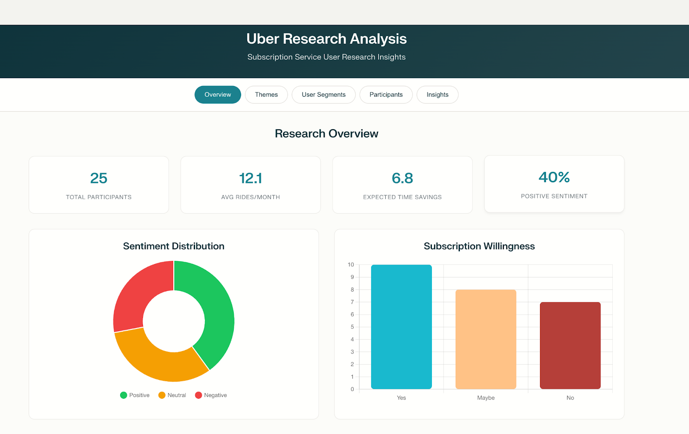
Task: Select the Overview tab
Action: click(217, 95)
